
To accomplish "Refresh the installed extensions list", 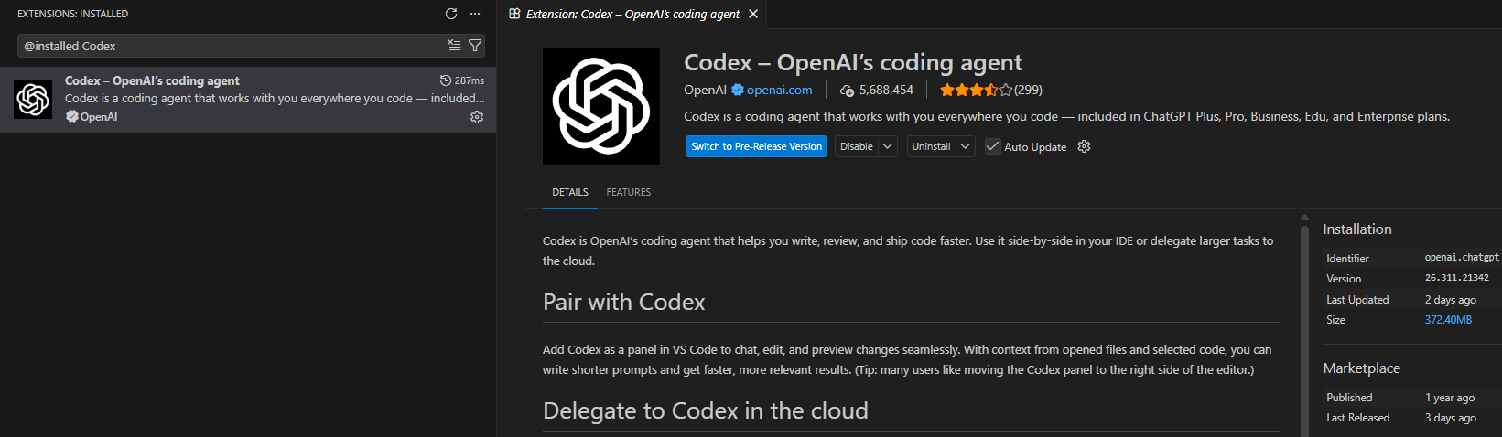I will pyautogui.click(x=450, y=14).
